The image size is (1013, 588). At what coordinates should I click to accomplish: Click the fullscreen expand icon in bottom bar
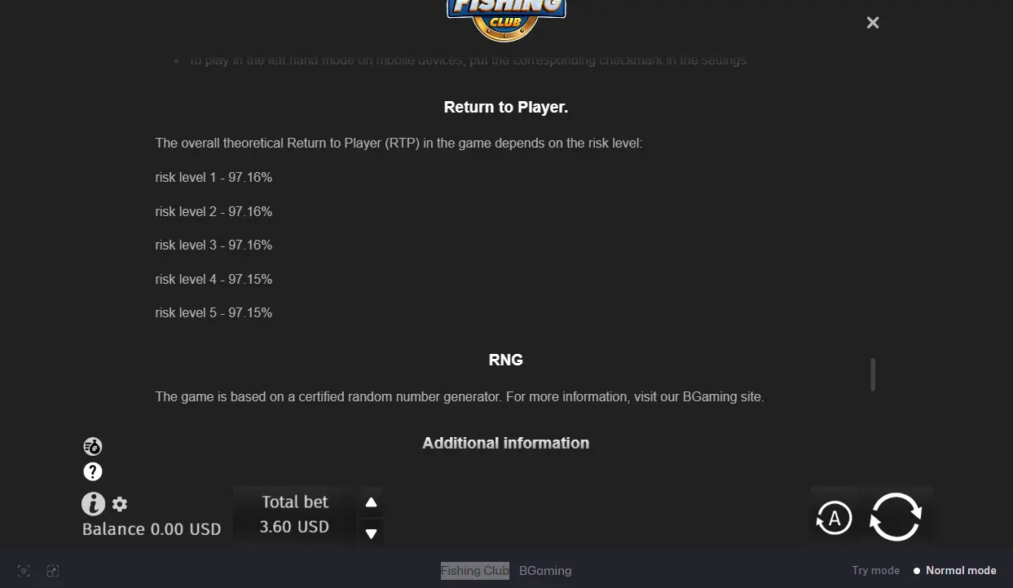53,571
